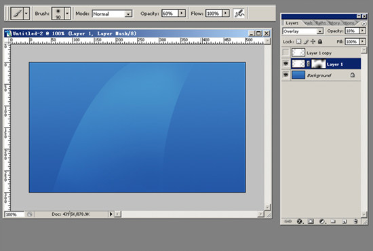Open the status bar info arrow menu
The image size is (373, 251).
111,214
